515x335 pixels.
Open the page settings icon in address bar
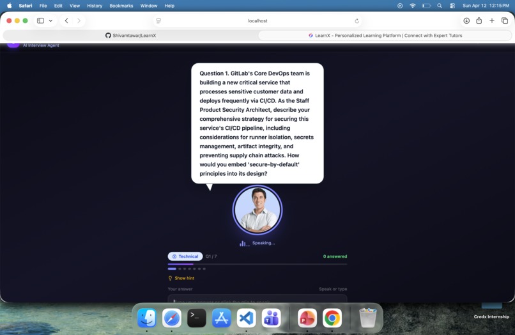(x=158, y=20)
